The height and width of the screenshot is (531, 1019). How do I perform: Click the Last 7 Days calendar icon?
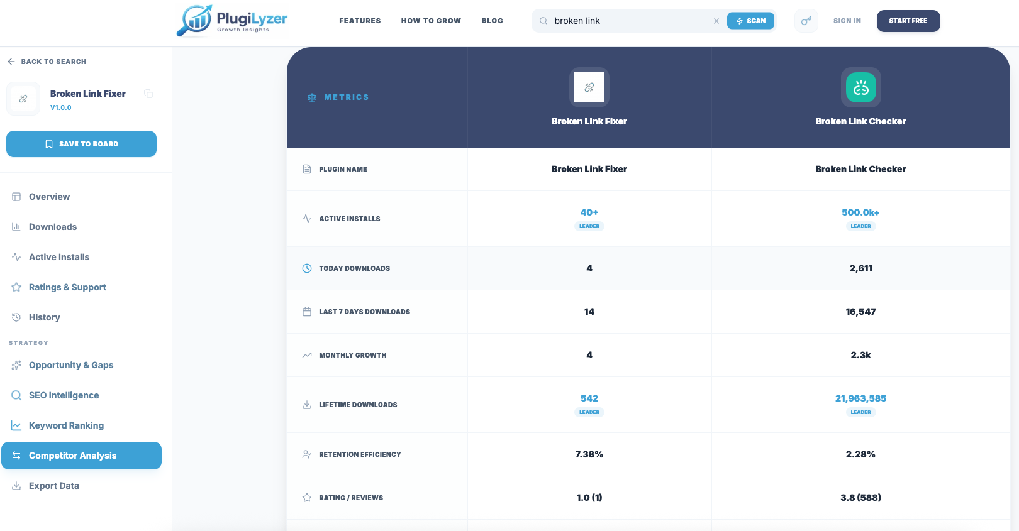(x=307, y=312)
